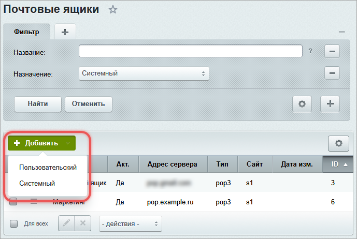Add a new filter tab

coord(65,32)
